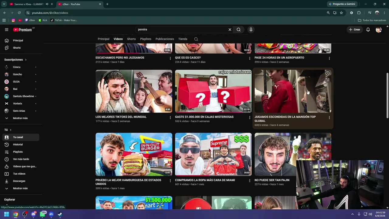This screenshot has width=389, height=219.
Task: Open options menu for 'PASE 24 HORAS EN UN AEROPUERTO'
Action: tap(329, 58)
